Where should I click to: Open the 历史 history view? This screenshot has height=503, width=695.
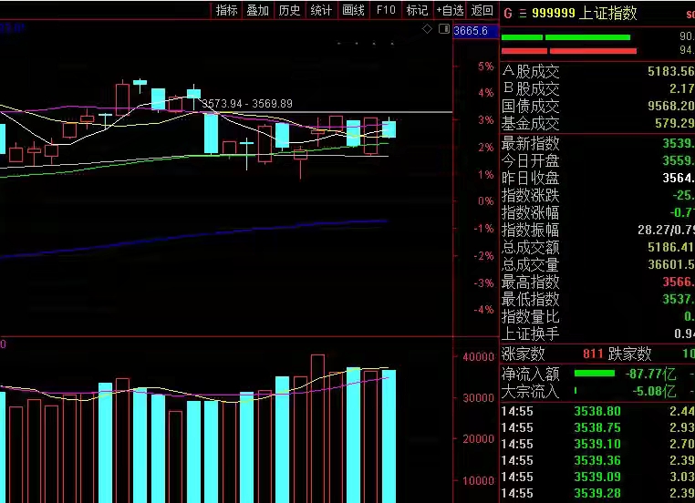(289, 10)
